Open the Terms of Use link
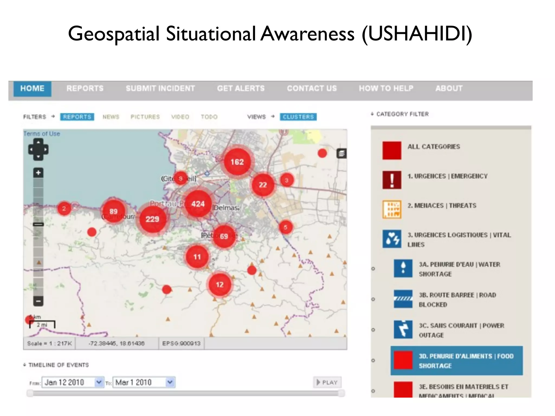The height and width of the screenshot is (416, 555). [42, 134]
